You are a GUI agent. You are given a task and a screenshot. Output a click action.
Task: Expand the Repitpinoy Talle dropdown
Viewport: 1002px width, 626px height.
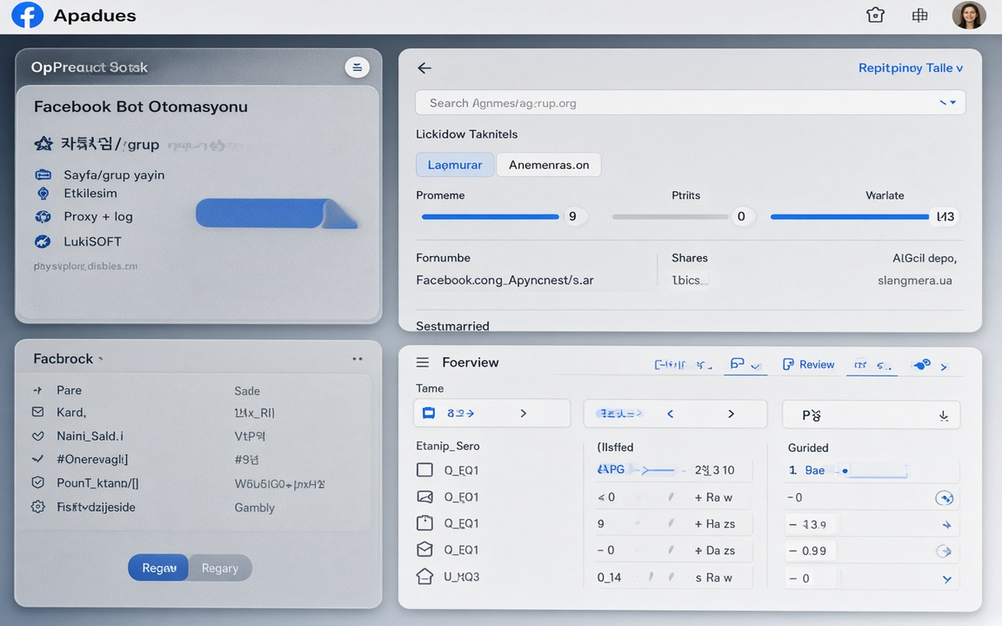pyautogui.click(x=911, y=68)
